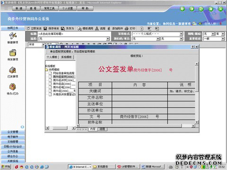This screenshot has width=227, height=170.
Task: Open 待发事项 folder icon in sidebar
Action: point(13,53)
